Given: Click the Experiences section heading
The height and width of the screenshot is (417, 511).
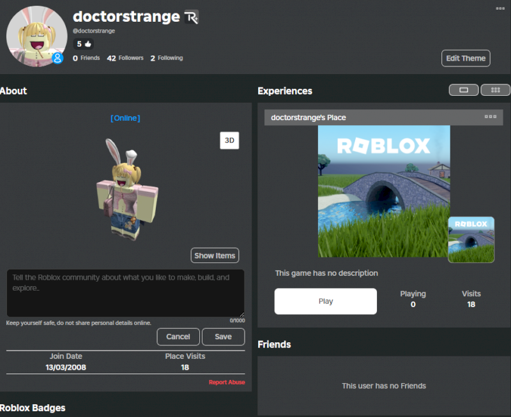Looking at the screenshot, I should click(x=285, y=91).
